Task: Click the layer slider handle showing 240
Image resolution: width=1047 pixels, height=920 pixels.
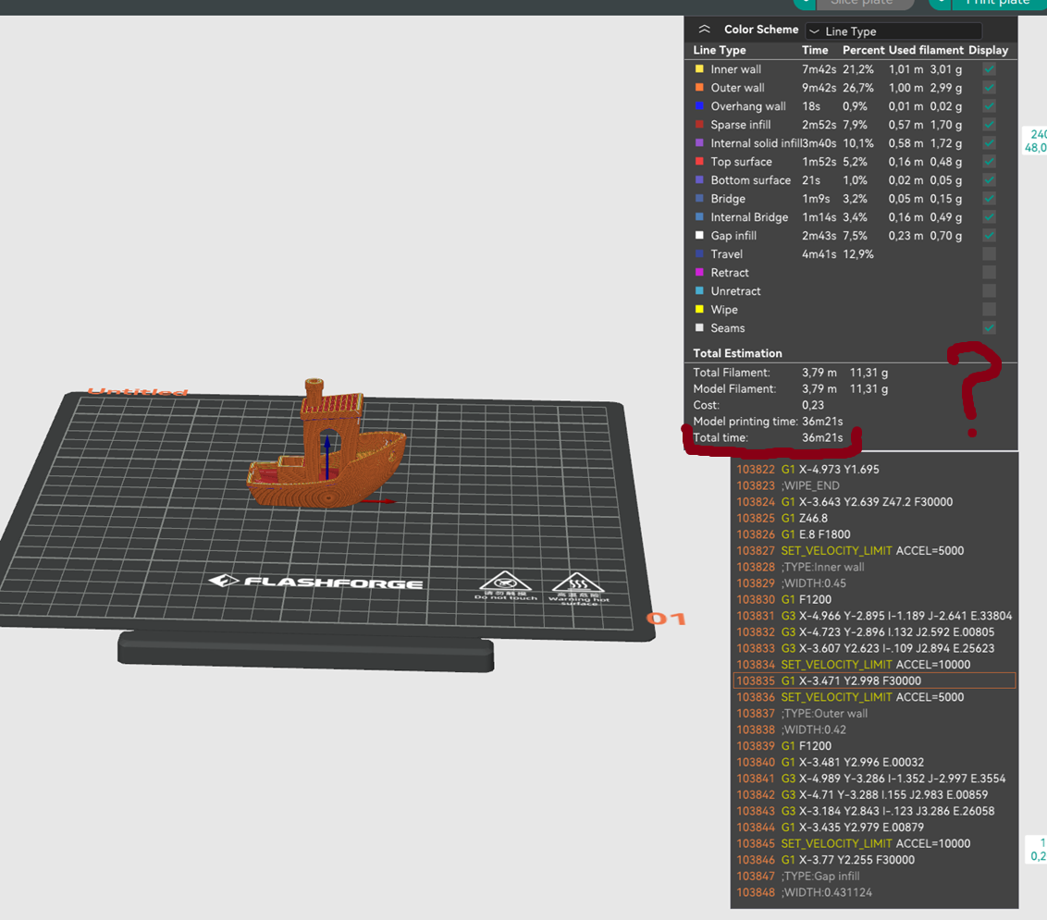Action: pyautogui.click(x=1037, y=141)
